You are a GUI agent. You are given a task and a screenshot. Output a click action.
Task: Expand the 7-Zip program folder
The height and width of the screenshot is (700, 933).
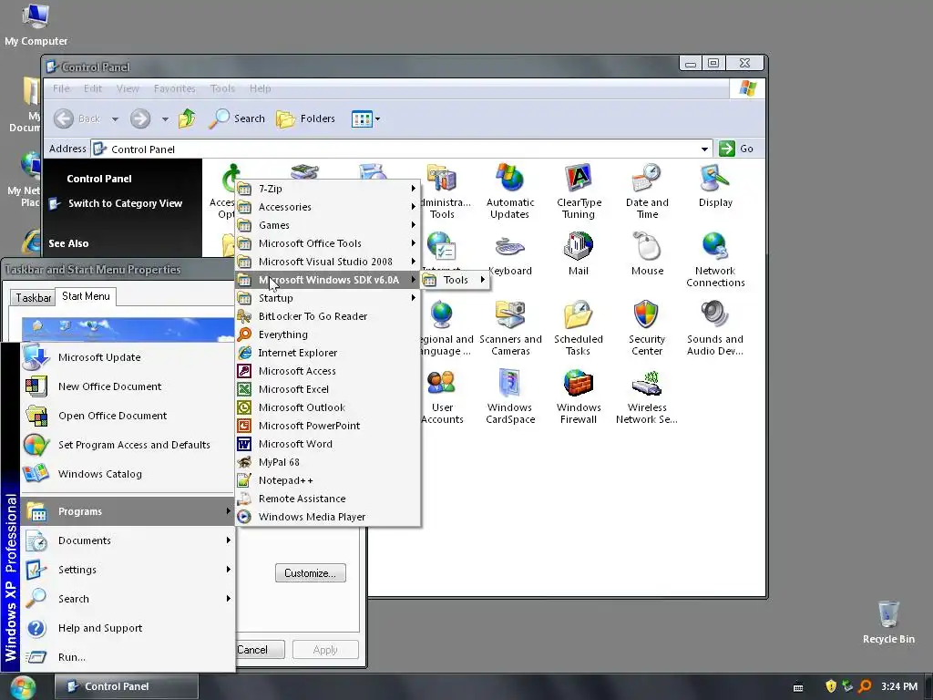[328, 189]
